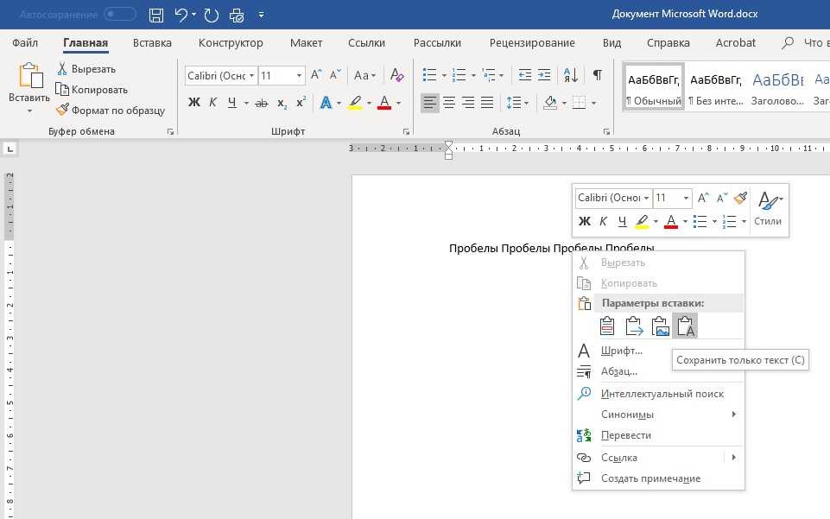Open the Change Case (Аа) dropdown
The width and height of the screenshot is (830, 519).
click(364, 75)
